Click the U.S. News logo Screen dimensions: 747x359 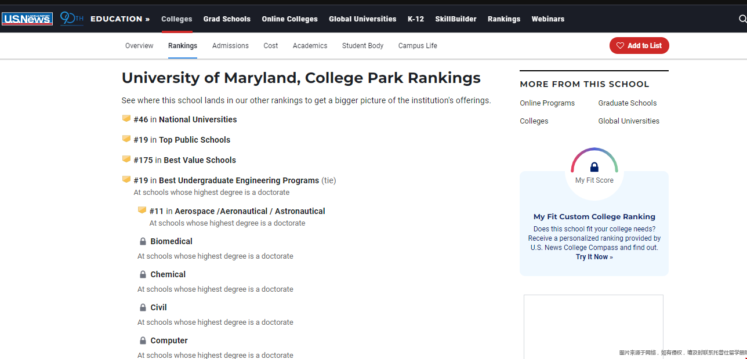27,19
